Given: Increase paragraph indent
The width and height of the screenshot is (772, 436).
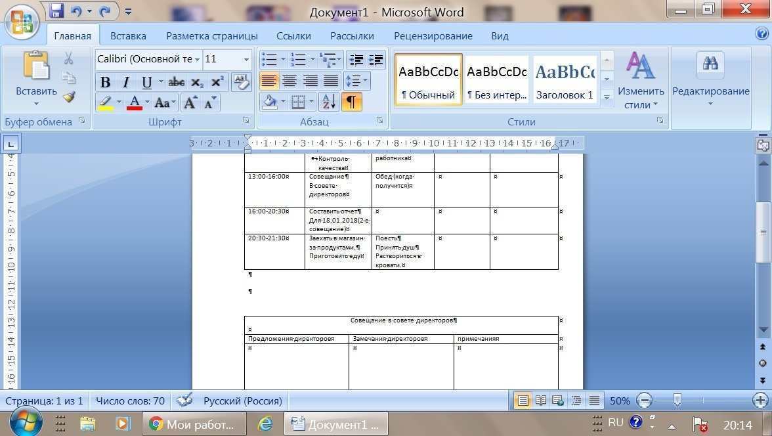Looking at the screenshot, I should pyautogui.click(x=376, y=60).
